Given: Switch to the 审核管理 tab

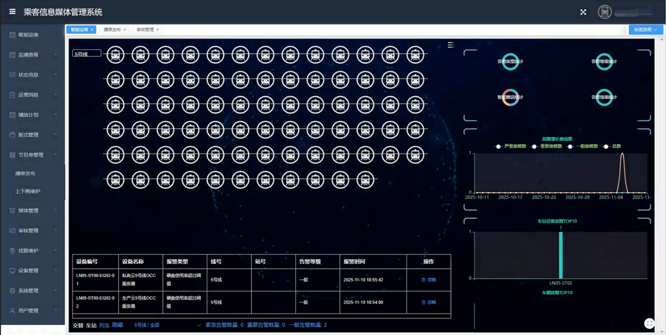Looking at the screenshot, I should point(145,30).
